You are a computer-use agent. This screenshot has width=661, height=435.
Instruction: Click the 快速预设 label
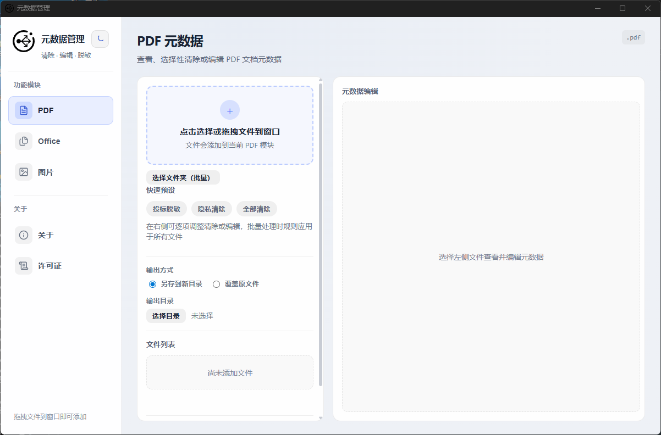click(x=161, y=190)
